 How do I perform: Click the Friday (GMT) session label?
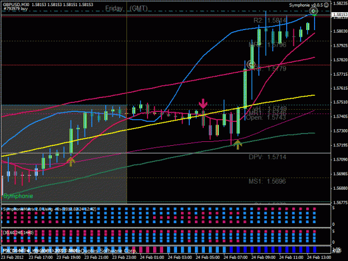tap(126, 8)
